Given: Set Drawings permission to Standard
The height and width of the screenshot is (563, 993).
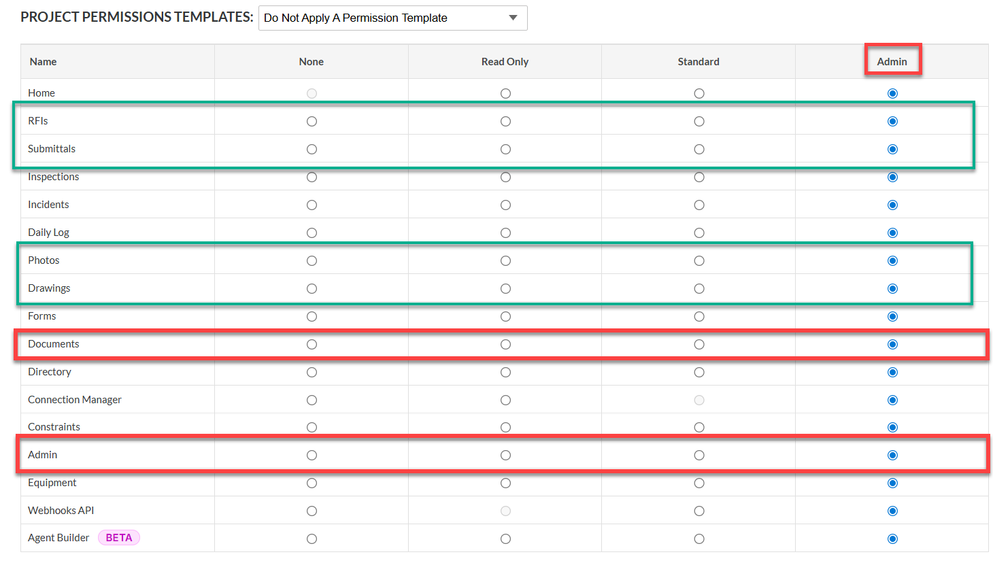Looking at the screenshot, I should point(699,289).
